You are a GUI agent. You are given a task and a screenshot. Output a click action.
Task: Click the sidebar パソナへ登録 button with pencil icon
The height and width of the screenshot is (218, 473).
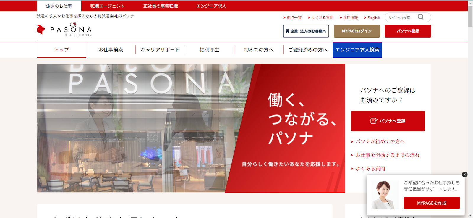point(388,121)
